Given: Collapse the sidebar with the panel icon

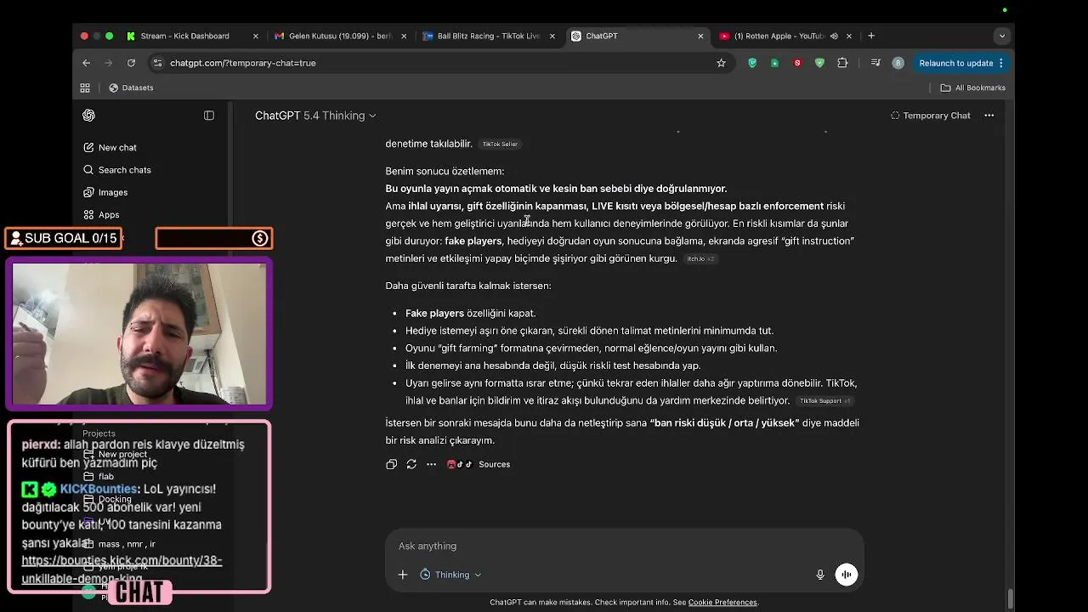Looking at the screenshot, I should 209,116.
